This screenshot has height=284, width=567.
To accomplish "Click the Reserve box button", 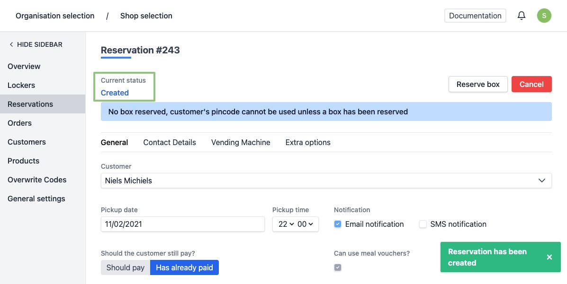I will tap(478, 84).
